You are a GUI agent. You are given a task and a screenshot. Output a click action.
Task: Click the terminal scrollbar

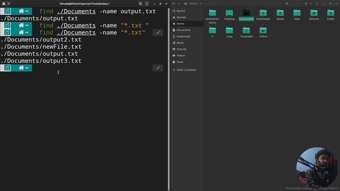coord(169,99)
